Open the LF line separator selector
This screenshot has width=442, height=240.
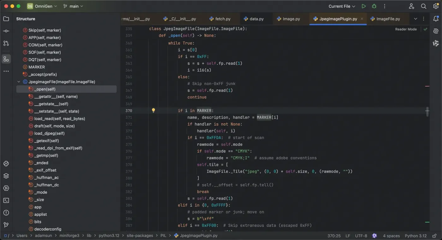(348, 236)
